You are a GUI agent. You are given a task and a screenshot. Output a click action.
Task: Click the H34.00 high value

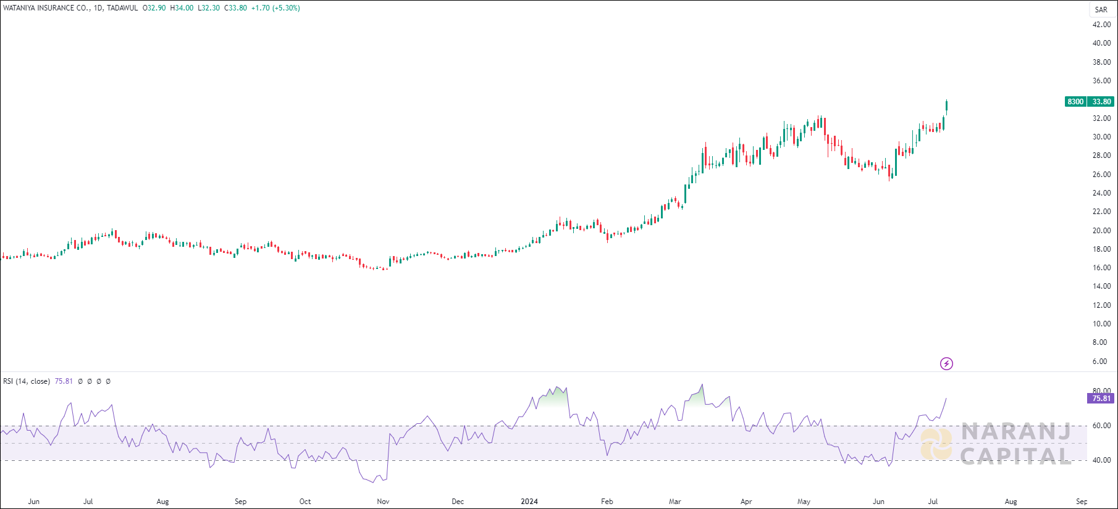point(182,8)
